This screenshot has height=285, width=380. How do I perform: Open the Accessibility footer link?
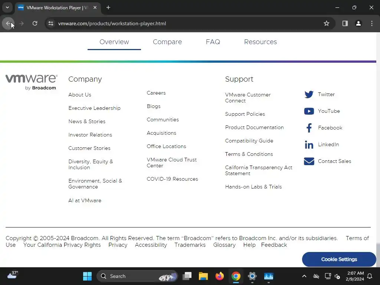151,245
